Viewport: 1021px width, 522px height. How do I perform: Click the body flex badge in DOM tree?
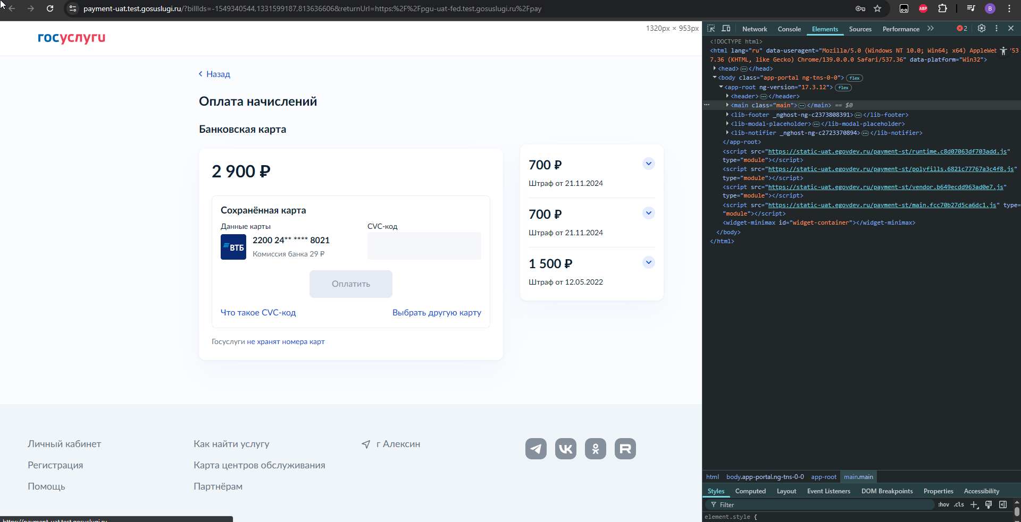[x=855, y=78]
